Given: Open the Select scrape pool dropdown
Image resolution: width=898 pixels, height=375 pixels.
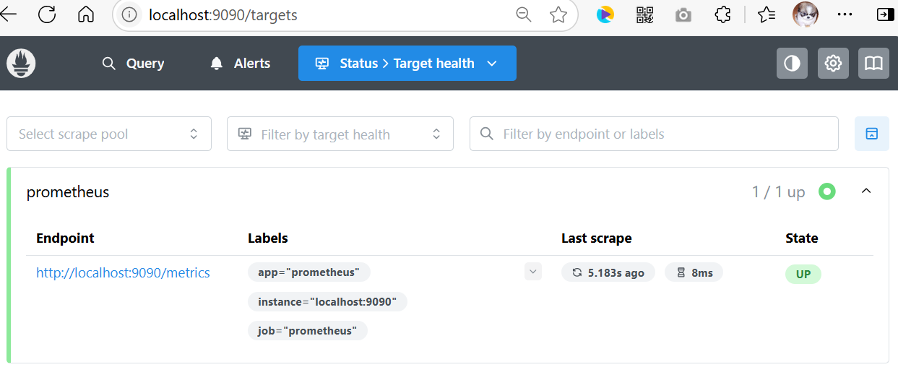Looking at the screenshot, I should point(109,134).
